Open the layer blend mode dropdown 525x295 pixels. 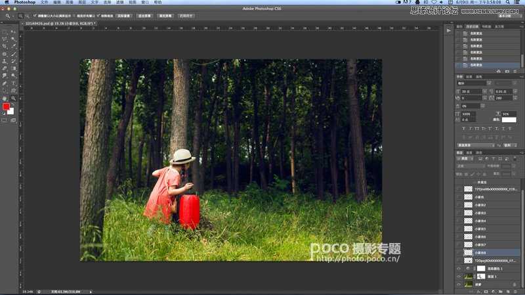tap(471, 166)
